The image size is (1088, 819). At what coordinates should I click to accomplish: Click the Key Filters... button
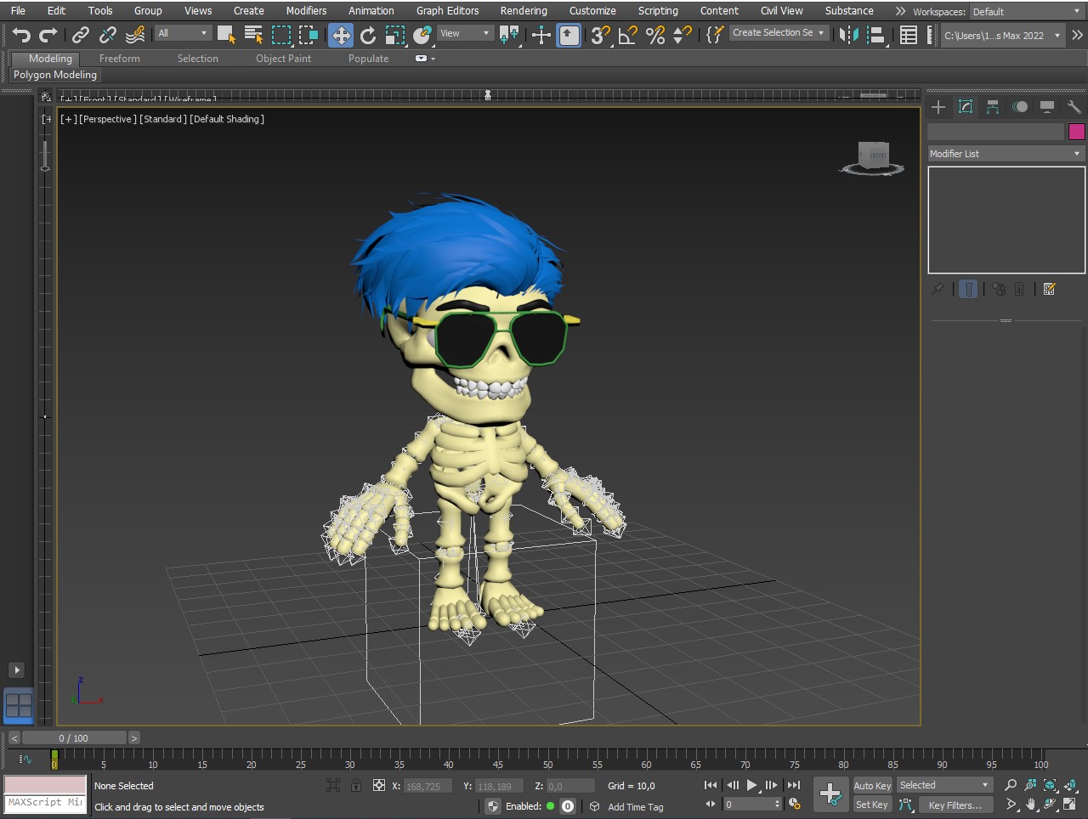(955, 805)
